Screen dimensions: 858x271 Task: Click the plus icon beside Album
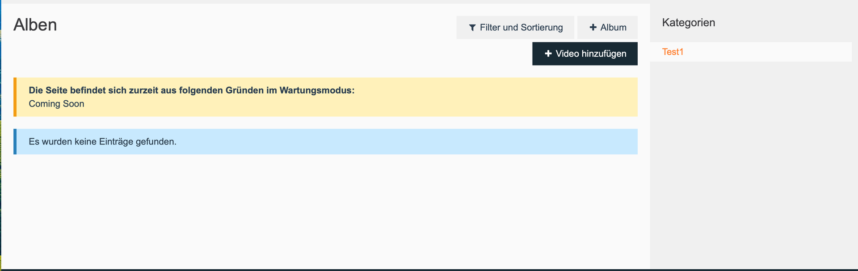pos(593,27)
